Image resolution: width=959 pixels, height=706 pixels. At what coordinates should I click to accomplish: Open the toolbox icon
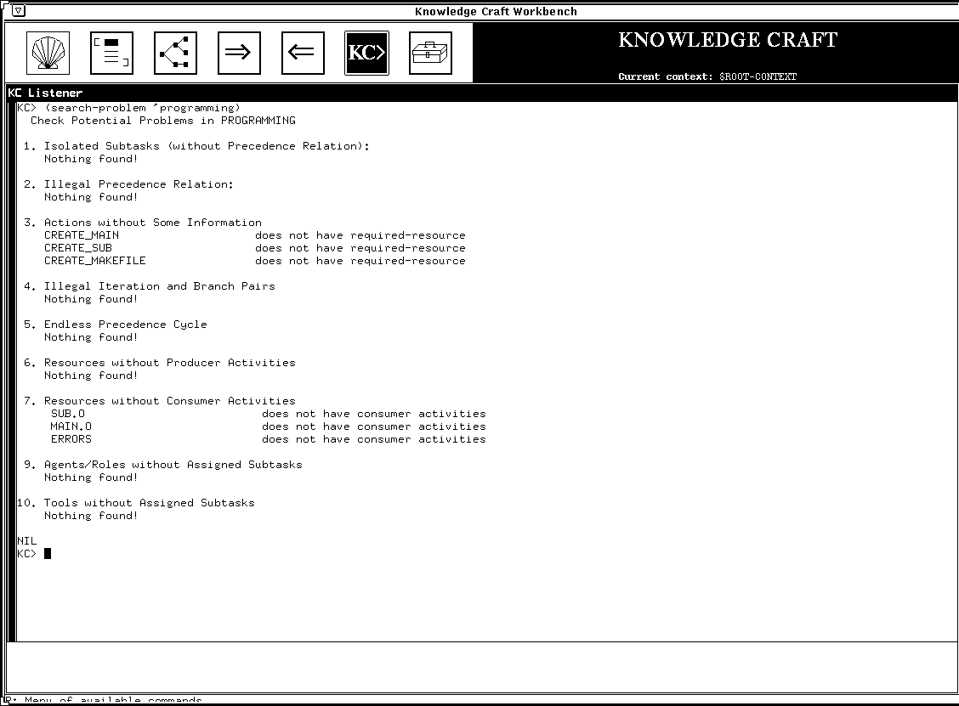430,53
